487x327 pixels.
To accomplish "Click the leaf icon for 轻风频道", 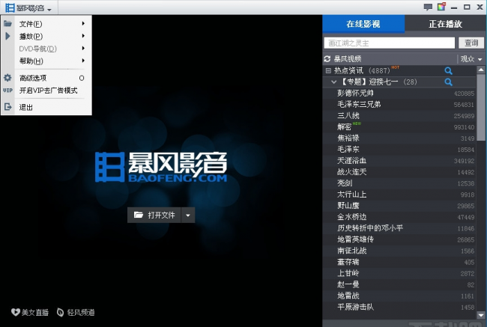I will [x=60, y=312].
